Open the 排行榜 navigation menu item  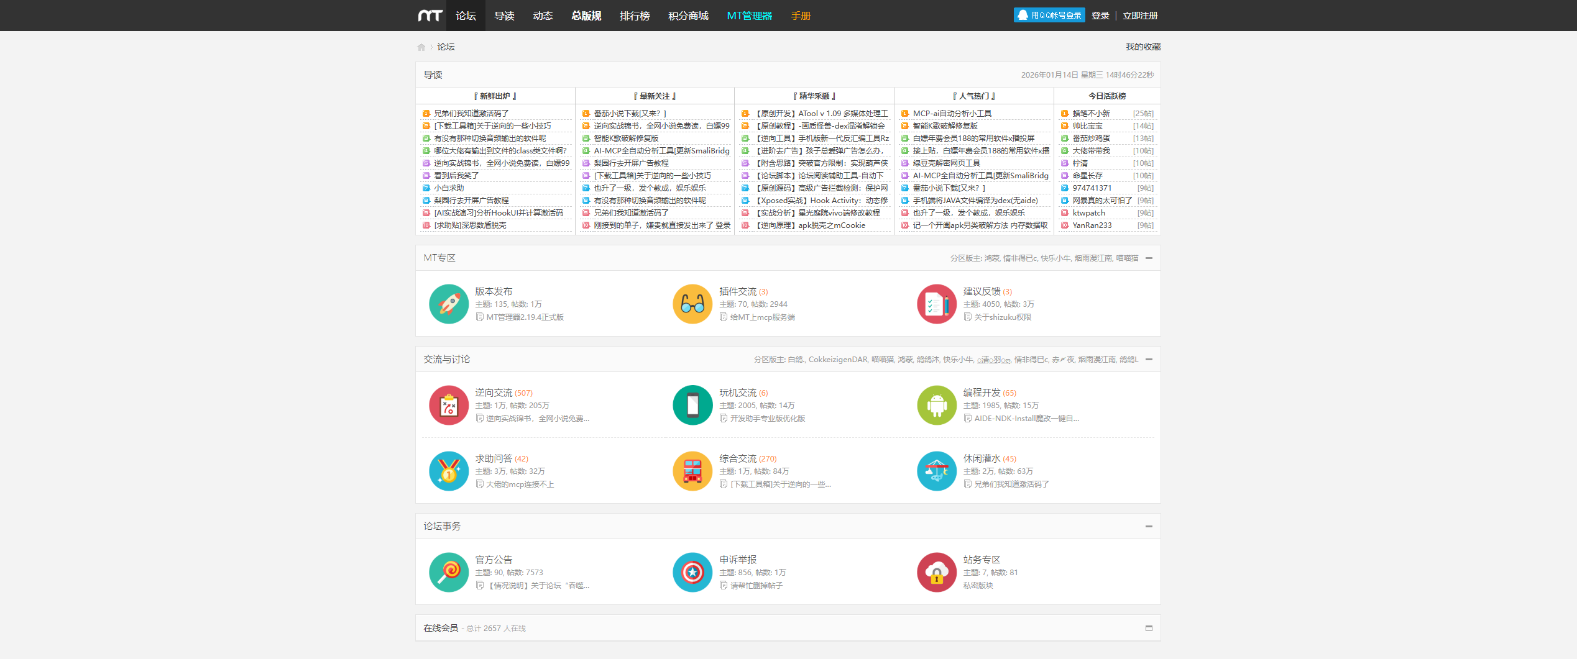634,16
